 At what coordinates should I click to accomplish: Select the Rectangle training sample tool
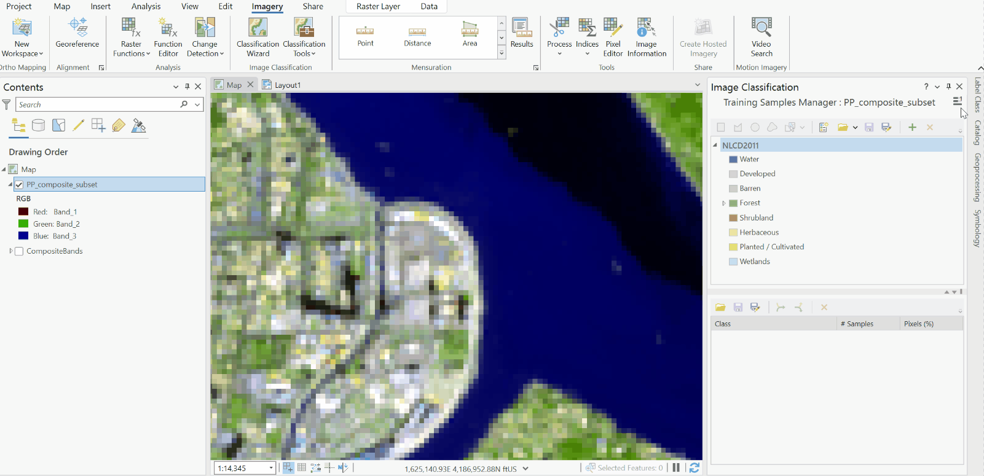tap(721, 127)
